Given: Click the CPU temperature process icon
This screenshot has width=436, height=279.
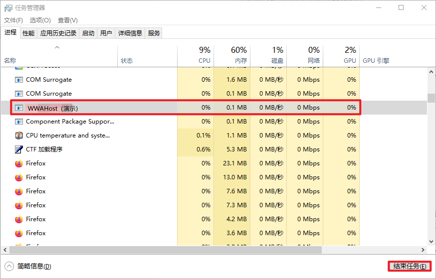Looking at the screenshot, I should pyautogui.click(x=19, y=136).
